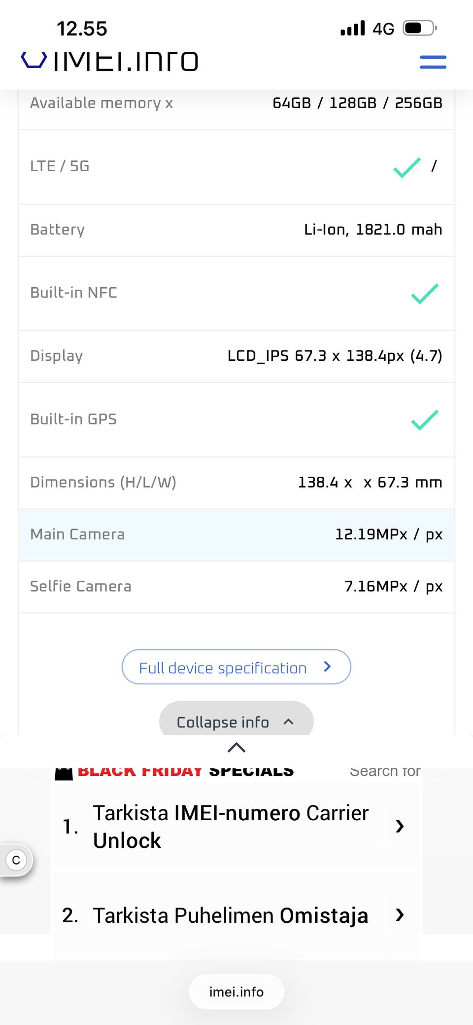Tap the imei.info address pill
The image size is (473, 1025).
point(236,991)
